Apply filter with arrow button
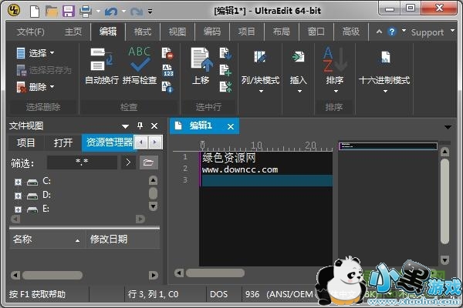The image size is (463, 308). coord(128,162)
